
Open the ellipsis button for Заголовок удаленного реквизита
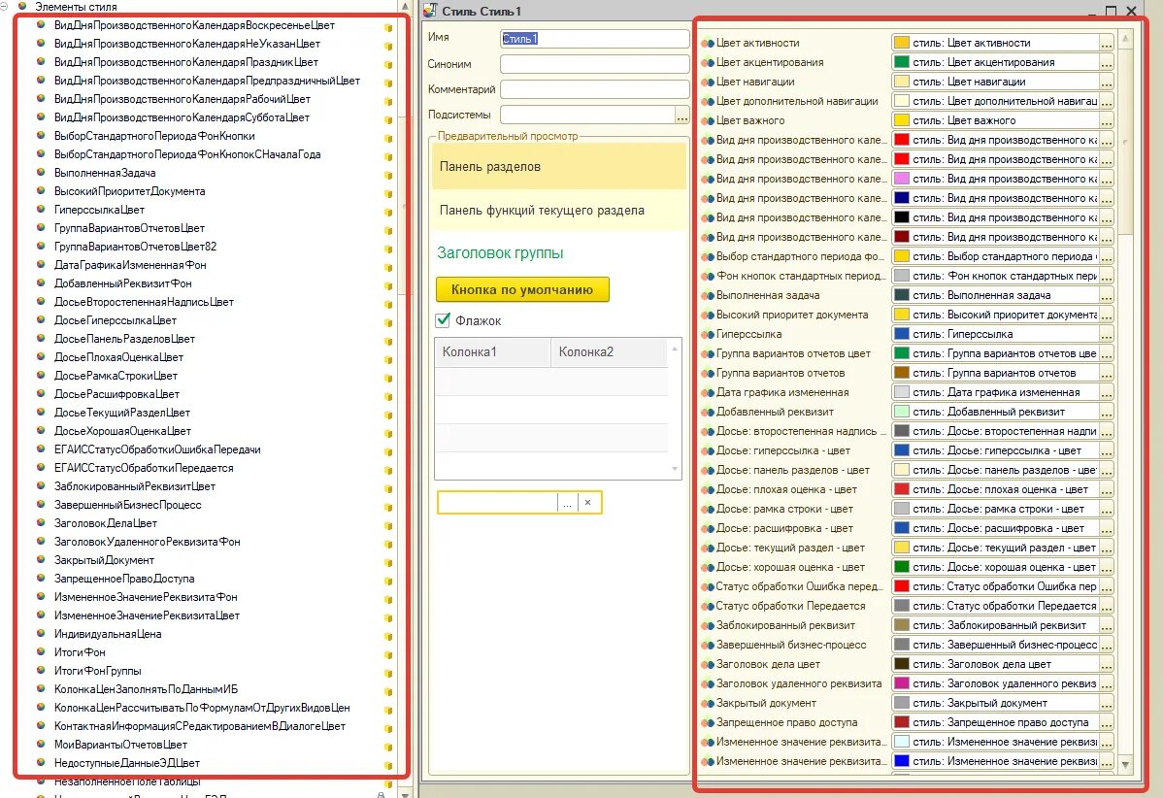(1106, 683)
